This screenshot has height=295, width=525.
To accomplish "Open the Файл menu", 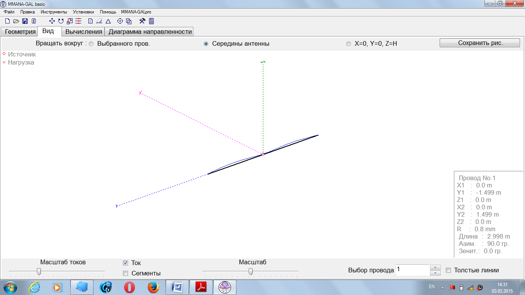I will [x=9, y=12].
